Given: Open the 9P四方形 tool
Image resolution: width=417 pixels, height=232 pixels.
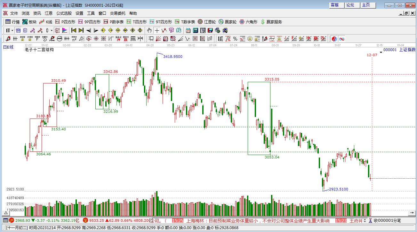Looking at the screenshot, I should pos(89,22).
